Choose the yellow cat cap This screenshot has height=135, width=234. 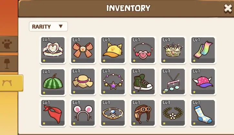[x=113, y=50]
